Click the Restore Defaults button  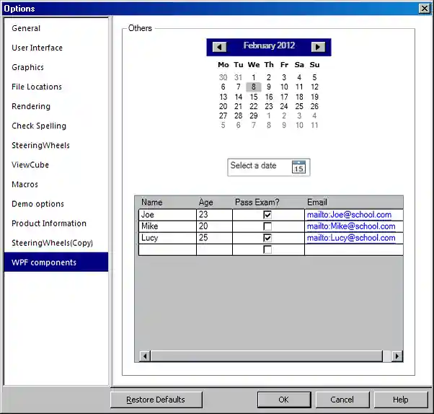pos(156,400)
